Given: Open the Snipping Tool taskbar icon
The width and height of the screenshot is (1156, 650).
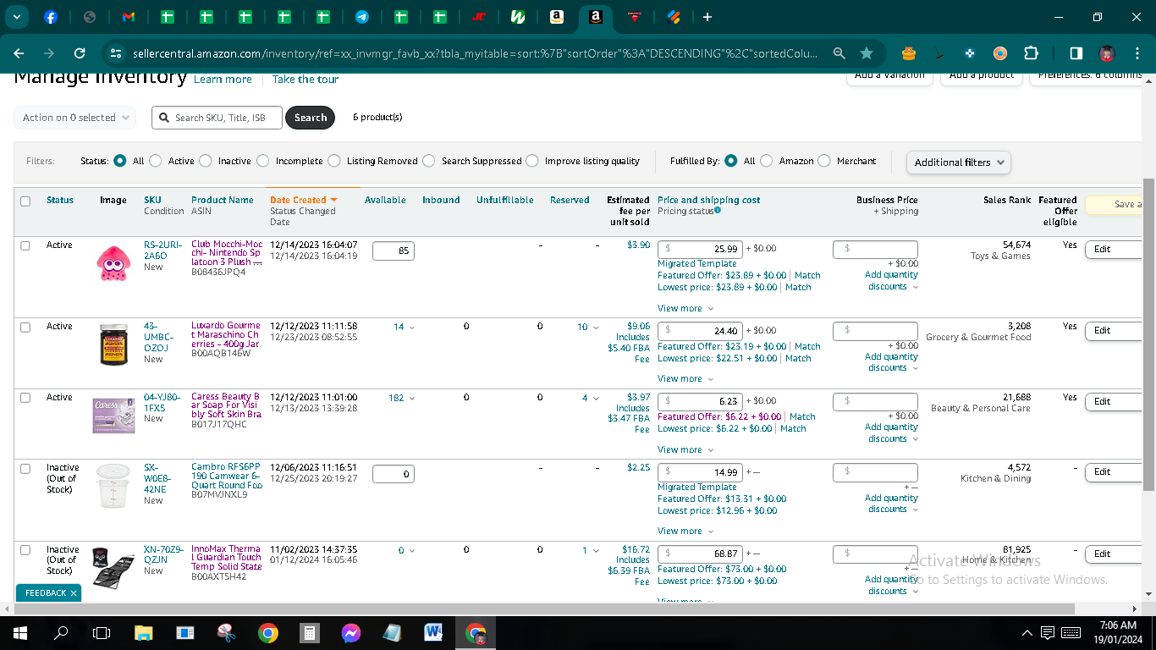Looking at the screenshot, I should pyautogui.click(x=226, y=632).
